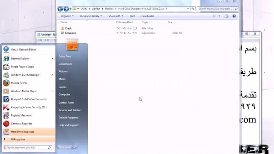The width and height of the screenshot is (274, 154).
Task: Click Burn in Explorer toolbar
Action: (x=132, y=16)
